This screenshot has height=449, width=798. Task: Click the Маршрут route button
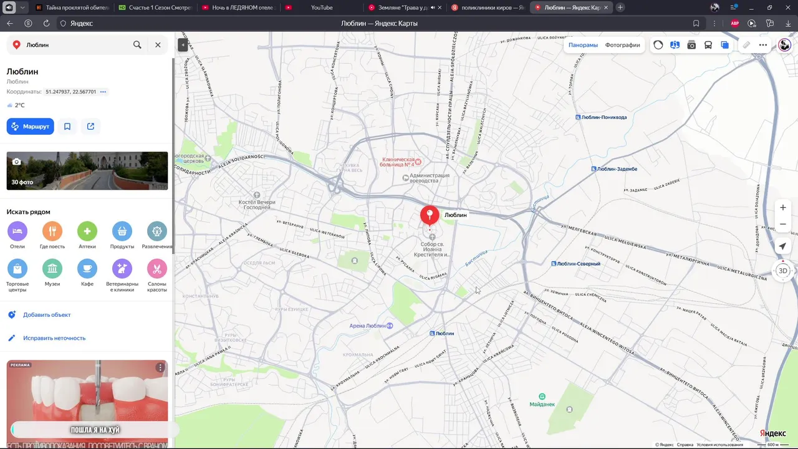click(31, 127)
